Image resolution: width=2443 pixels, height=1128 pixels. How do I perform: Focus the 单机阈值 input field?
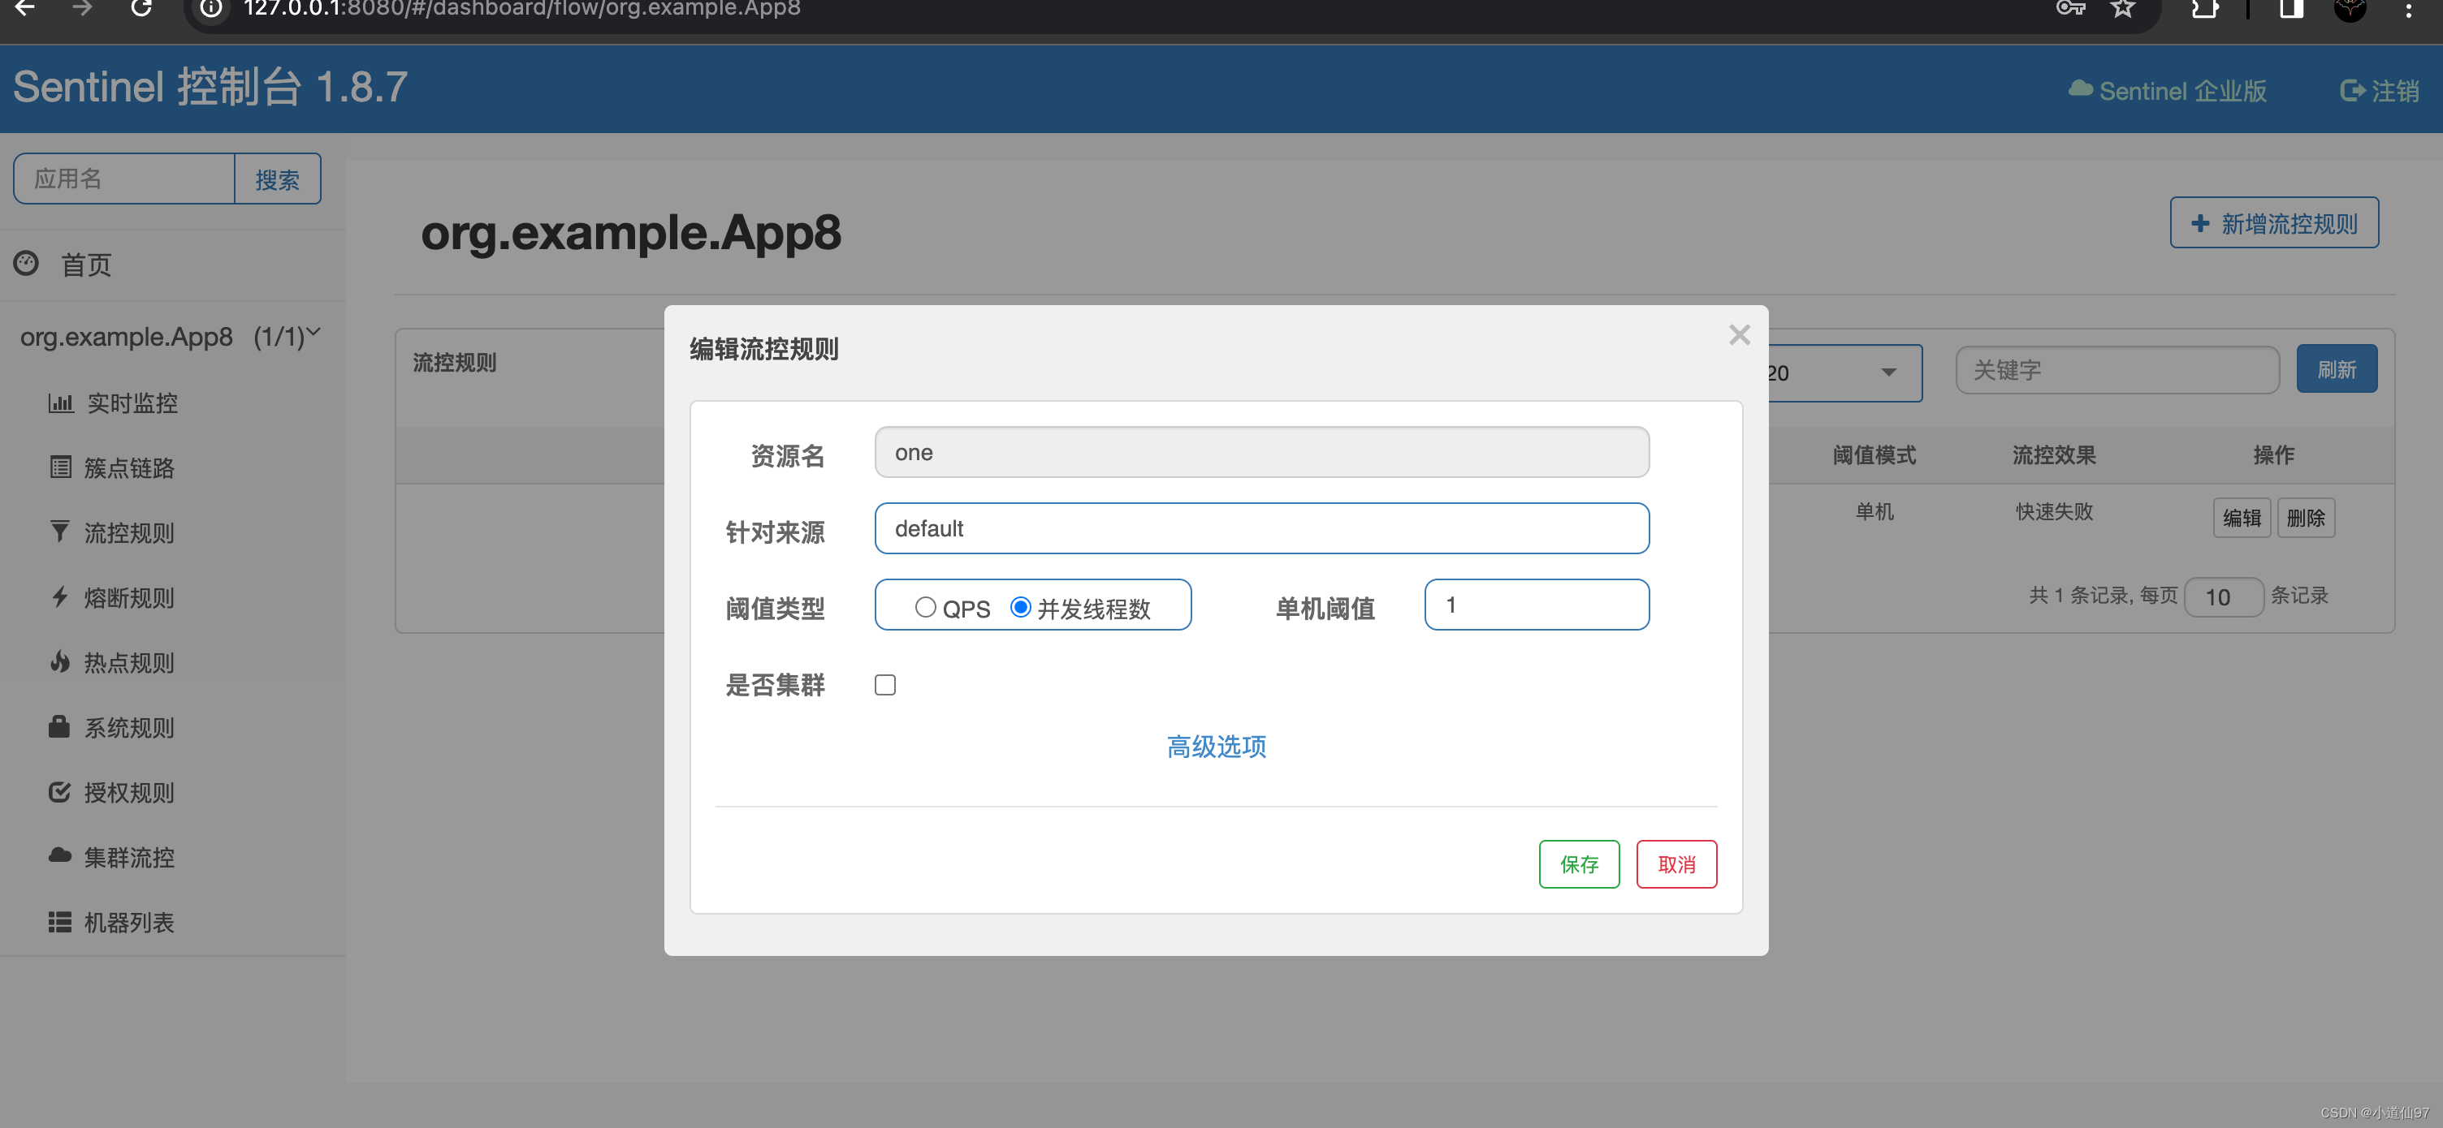1537,604
